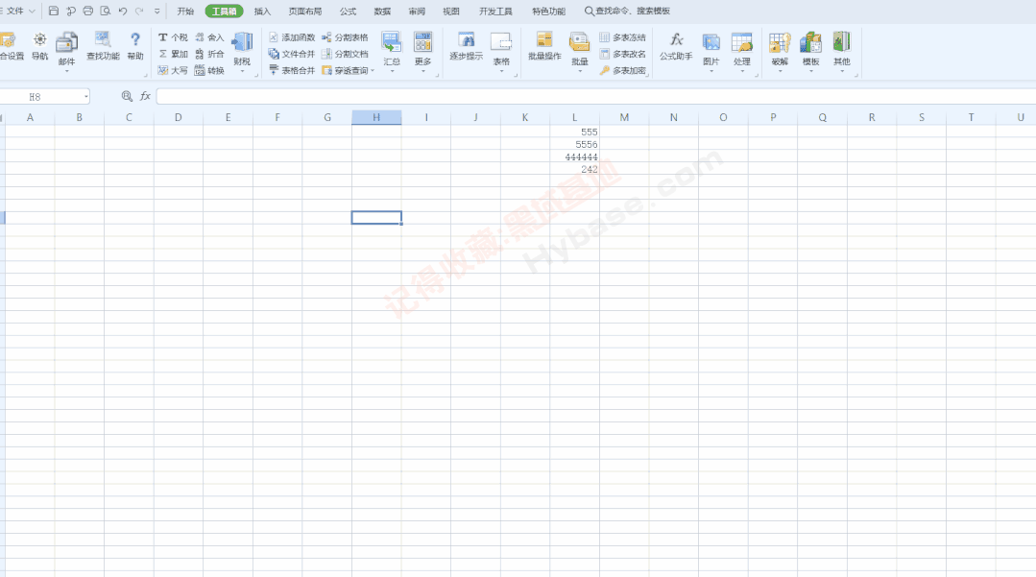Viewport: 1036px width, 577px height.
Task: Expand the 更多 more dropdown
Action: [x=422, y=69]
